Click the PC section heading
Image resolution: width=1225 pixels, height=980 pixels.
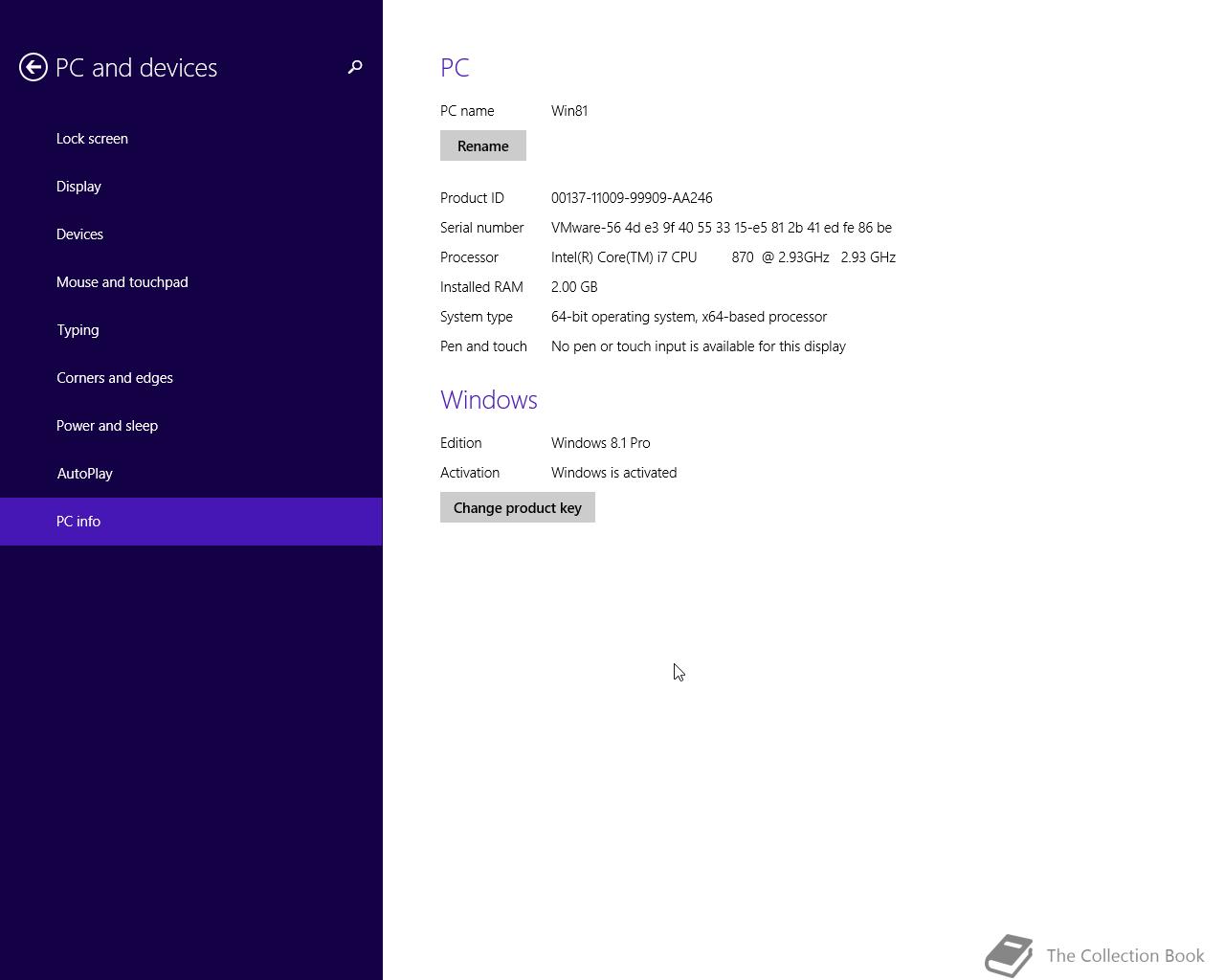455,68
